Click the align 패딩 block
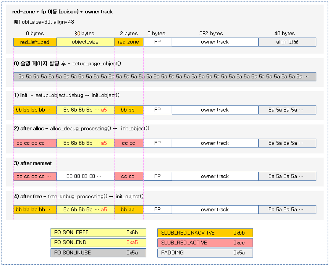330x267 pixels. (287, 42)
